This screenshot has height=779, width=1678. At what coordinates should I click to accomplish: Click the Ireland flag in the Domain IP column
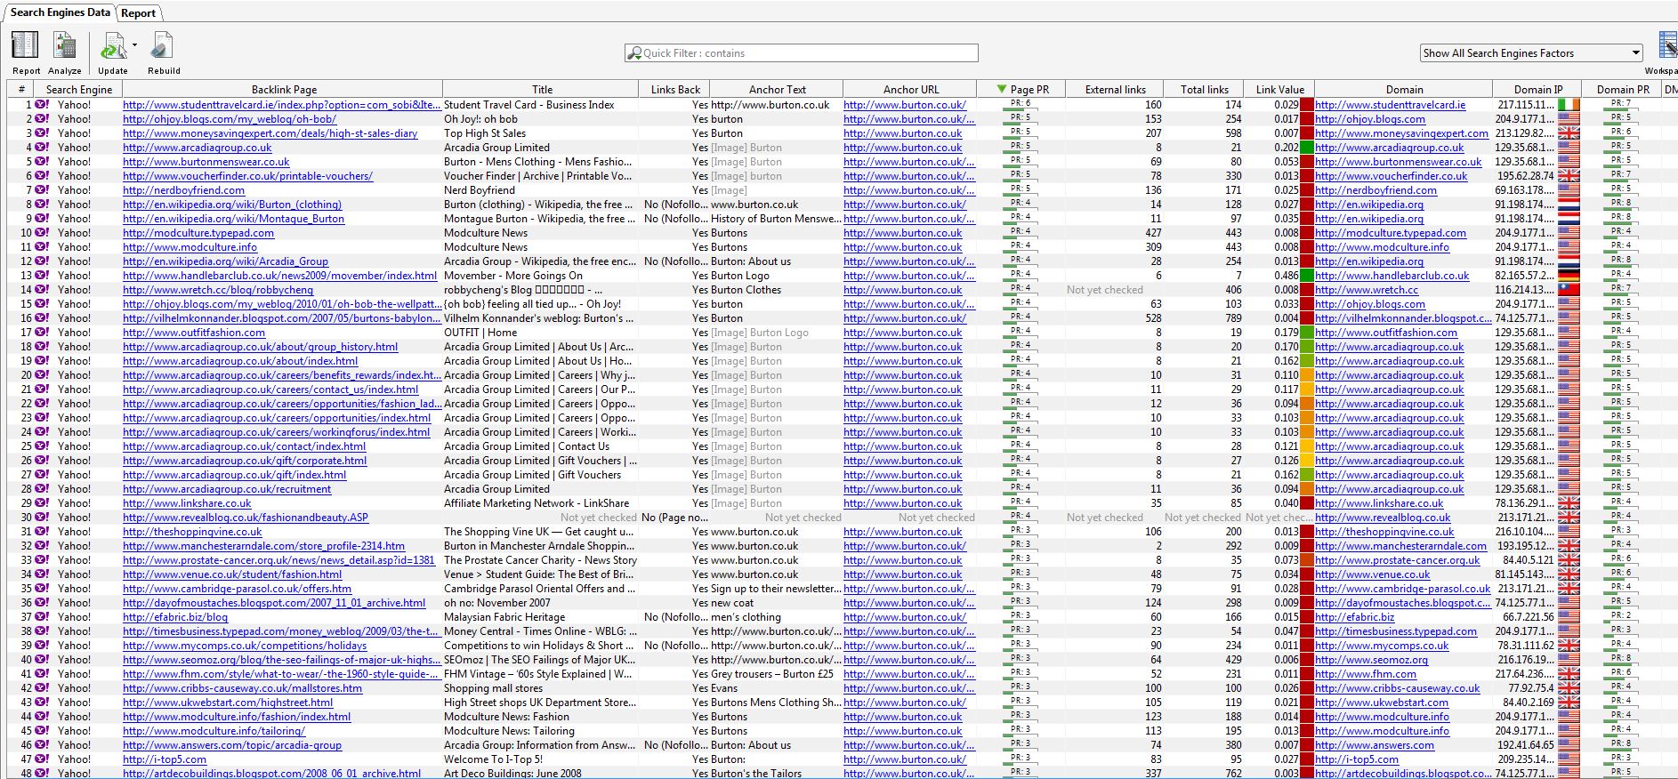1569,105
